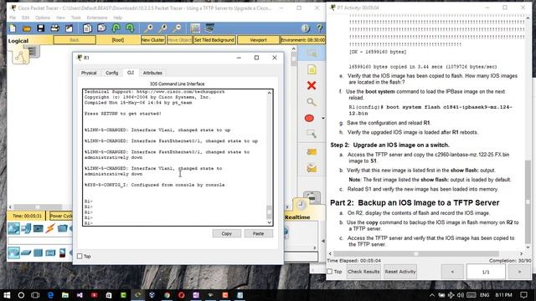Viewport: 536px width, 301px height.
Task: Click the green Undo arrow icon
Action: pos(116,28)
